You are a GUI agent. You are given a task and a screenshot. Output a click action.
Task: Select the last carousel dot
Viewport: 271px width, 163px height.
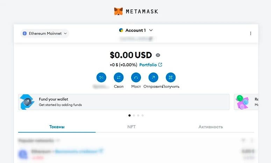pos(142,115)
